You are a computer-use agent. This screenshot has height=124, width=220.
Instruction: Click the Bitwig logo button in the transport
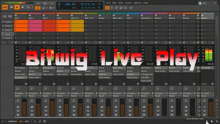[5, 7]
